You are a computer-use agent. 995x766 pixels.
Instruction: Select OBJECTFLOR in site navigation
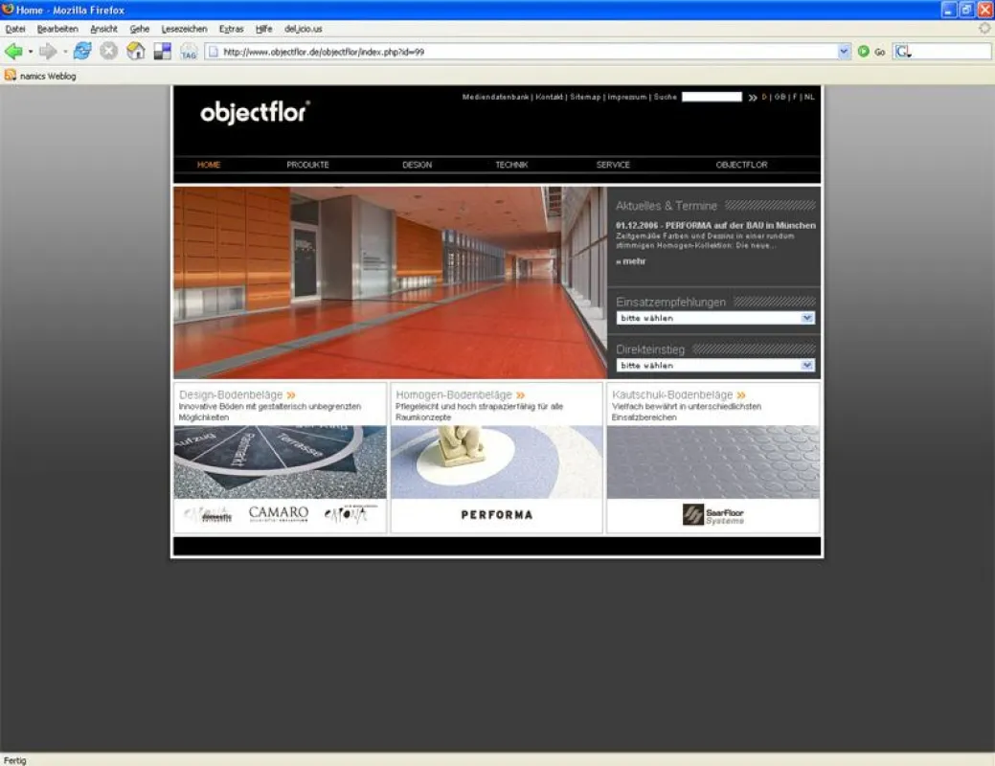click(742, 165)
